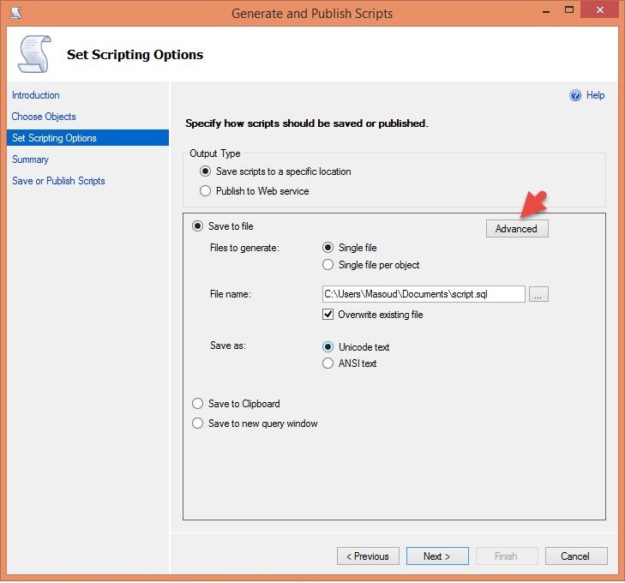
Task: Minimize the Generate and Publish Scripts window
Action: pyautogui.click(x=546, y=11)
